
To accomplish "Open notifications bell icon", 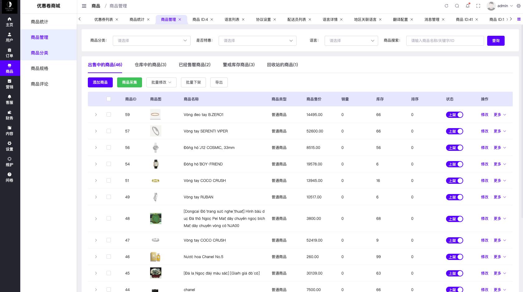I will coord(468,6).
